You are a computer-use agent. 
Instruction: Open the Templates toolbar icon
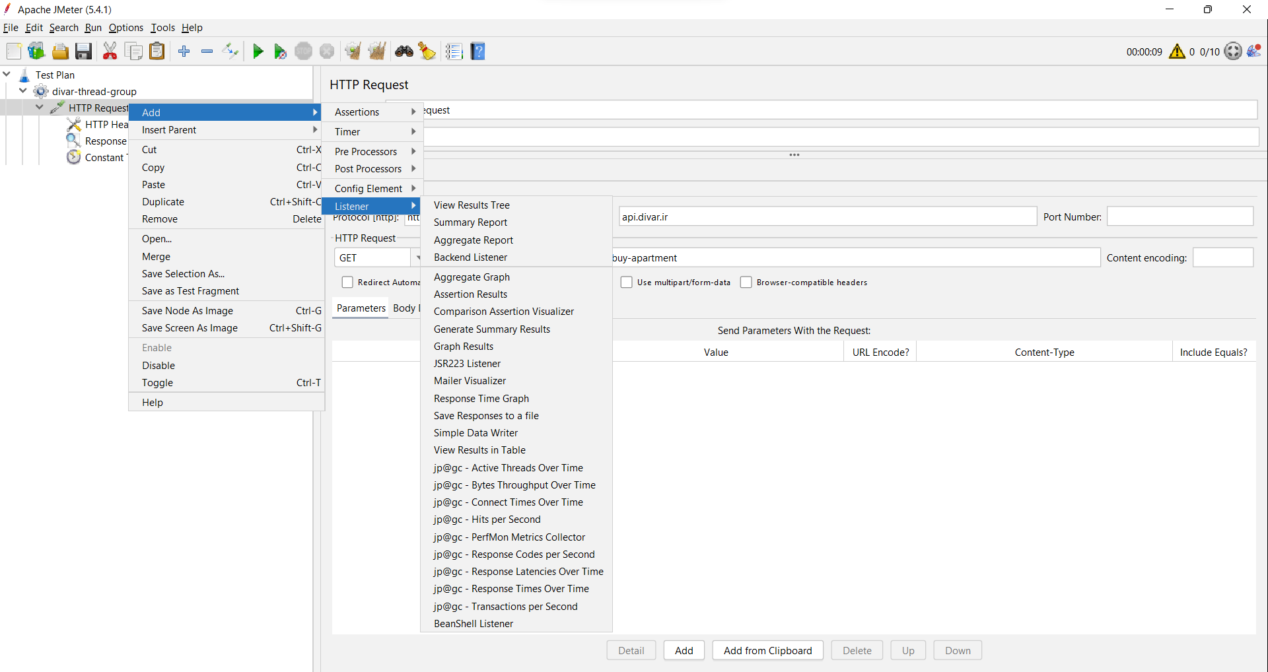(x=36, y=51)
